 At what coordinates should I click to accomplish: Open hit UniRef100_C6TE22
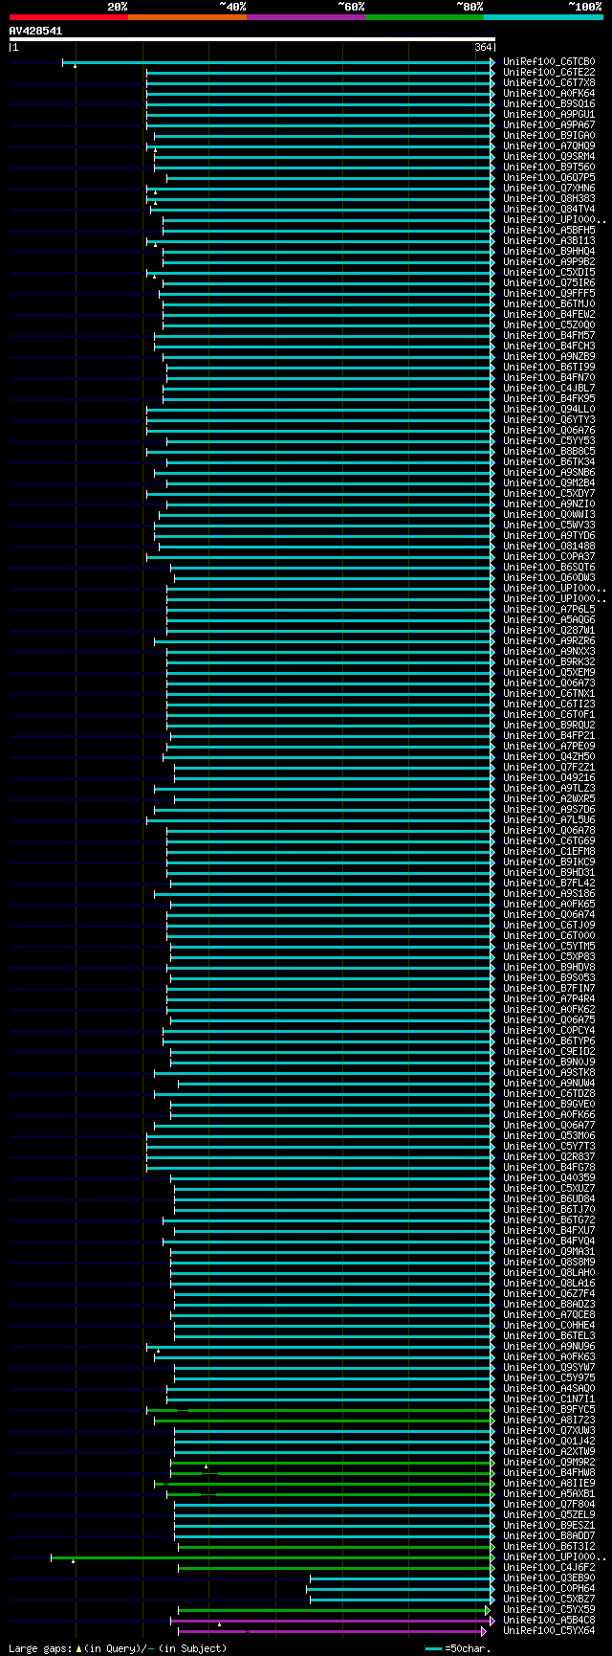(x=549, y=73)
